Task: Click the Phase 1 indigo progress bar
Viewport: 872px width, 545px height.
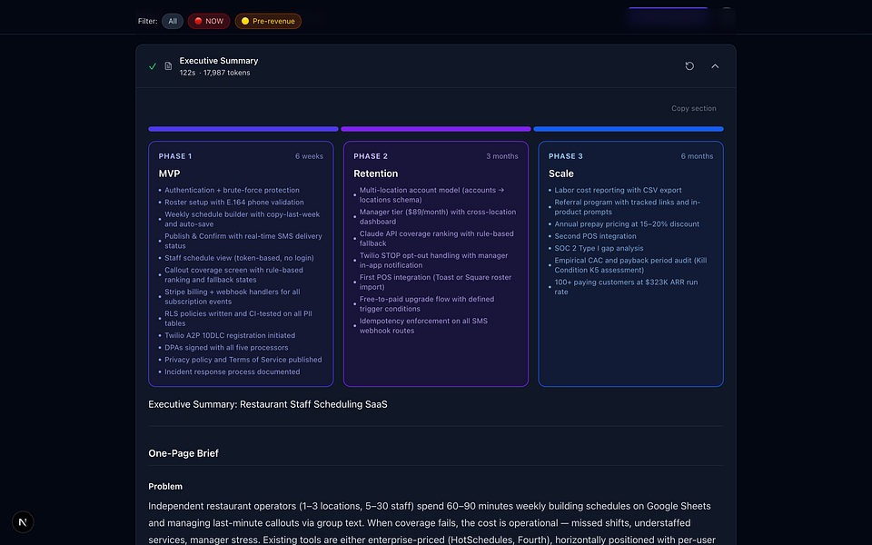Action: 243,129
